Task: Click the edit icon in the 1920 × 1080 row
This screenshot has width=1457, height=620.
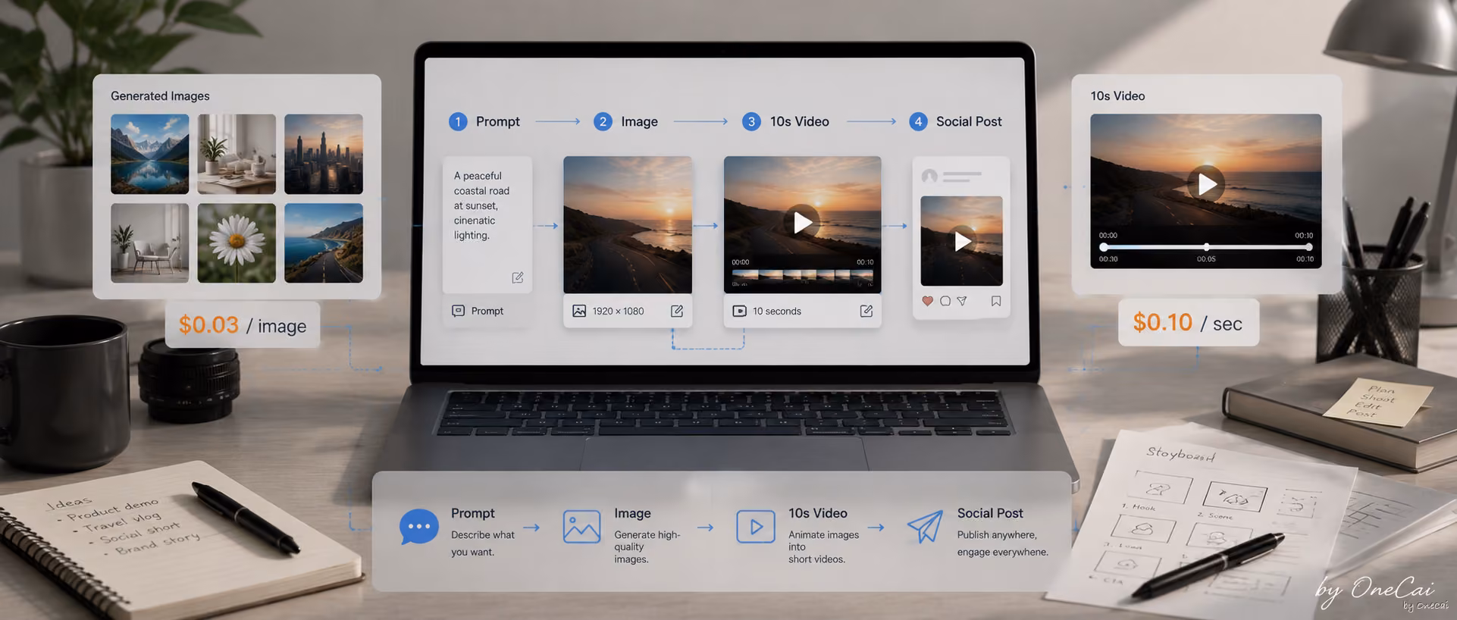Action: pos(677,311)
